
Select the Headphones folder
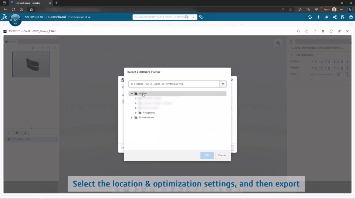pyautogui.click(x=149, y=113)
